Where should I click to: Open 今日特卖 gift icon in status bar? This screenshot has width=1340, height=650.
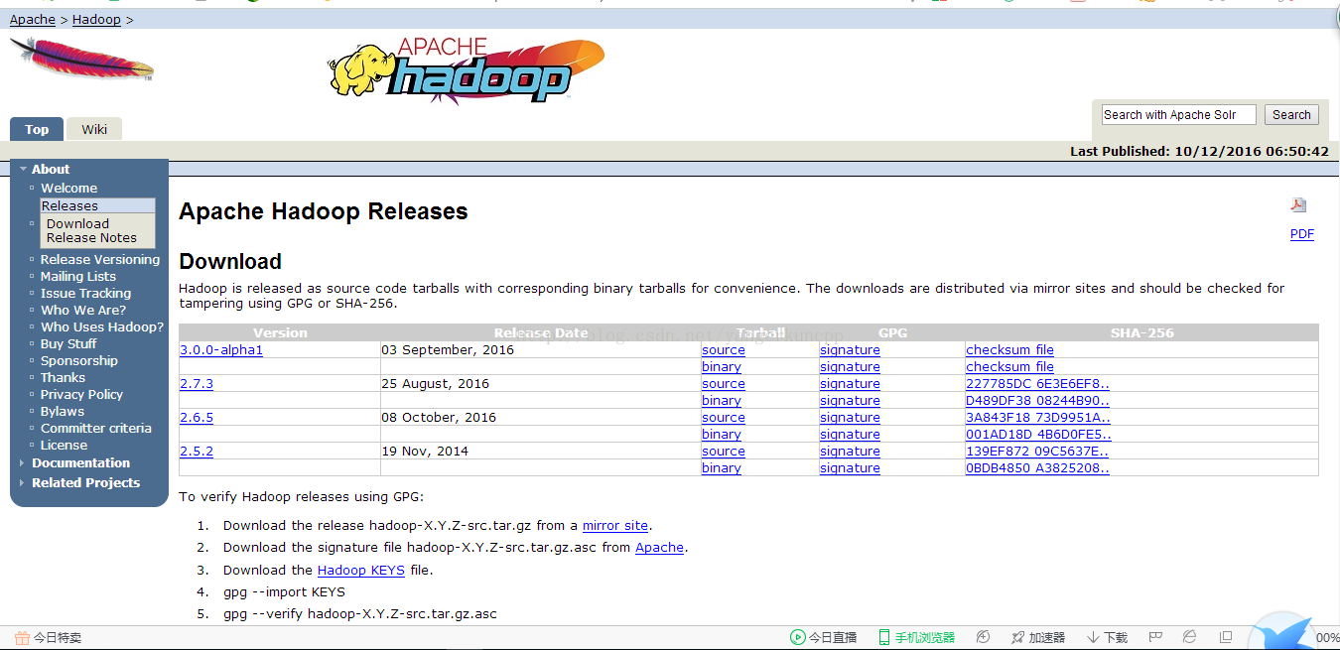click(x=23, y=637)
